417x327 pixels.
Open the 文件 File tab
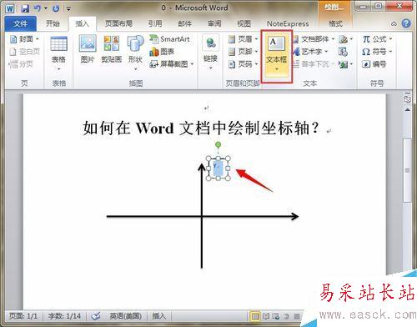point(21,24)
